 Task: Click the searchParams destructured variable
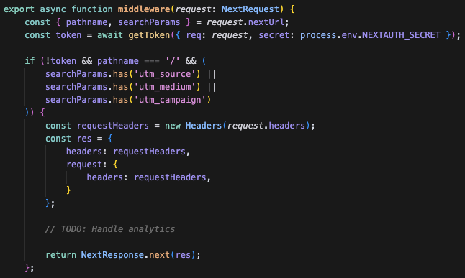coord(149,22)
